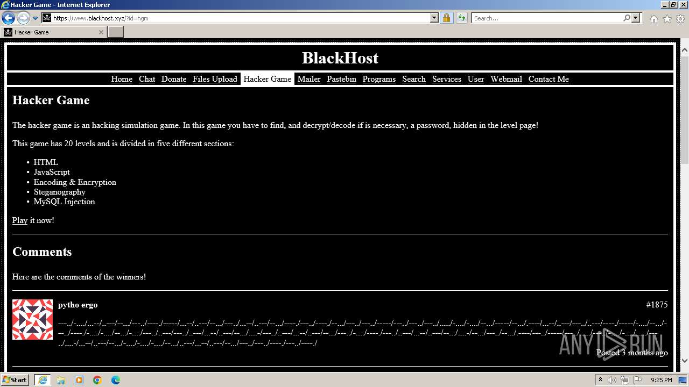689x387 pixels.
Task: Click the JavaScript list item
Action: 52,172
